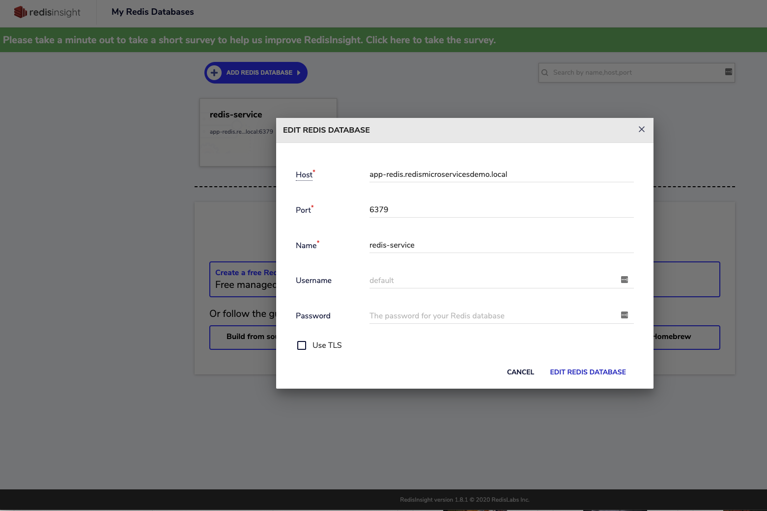Viewport: 767px width, 511px height.
Task: Click the search magnifier icon
Action: [x=545, y=73]
